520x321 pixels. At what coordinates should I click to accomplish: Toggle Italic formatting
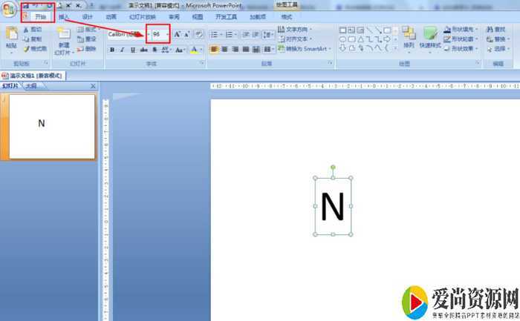tap(123, 50)
